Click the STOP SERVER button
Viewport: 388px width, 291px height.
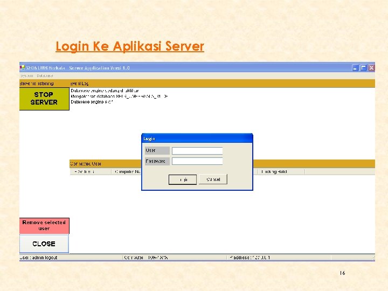coord(44,99)
